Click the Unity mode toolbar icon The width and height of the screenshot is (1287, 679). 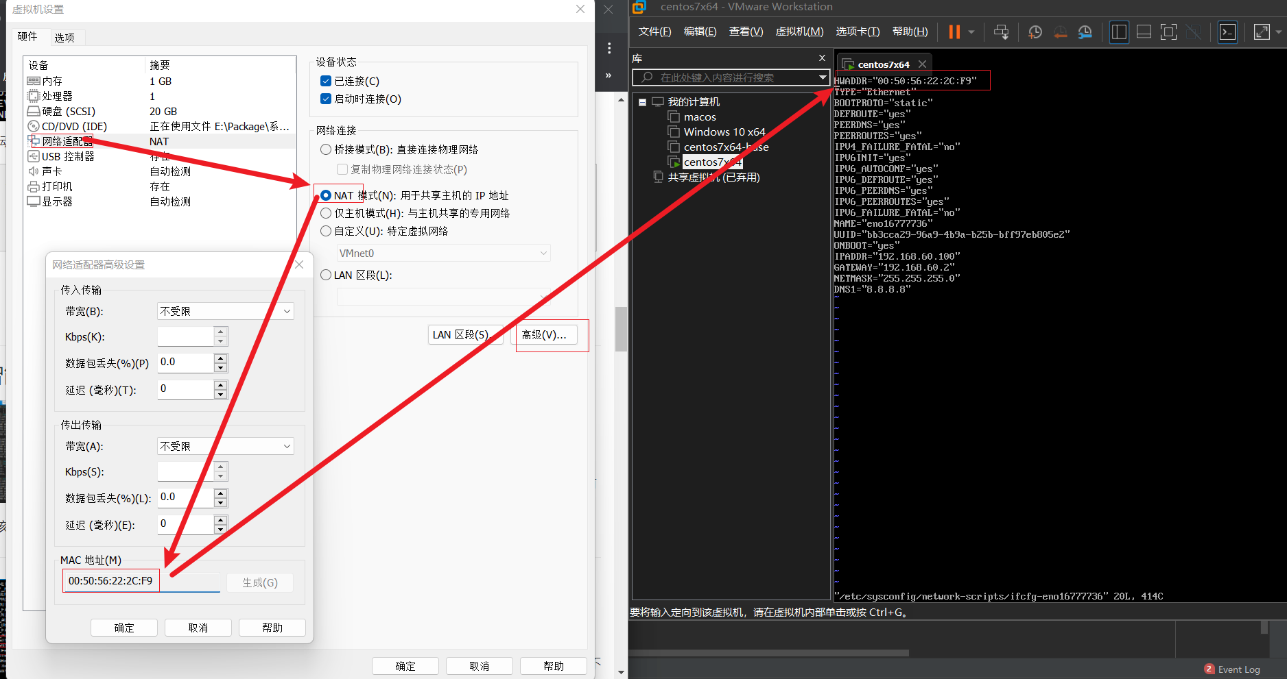pyautogui.click(x=1193, y=32)
